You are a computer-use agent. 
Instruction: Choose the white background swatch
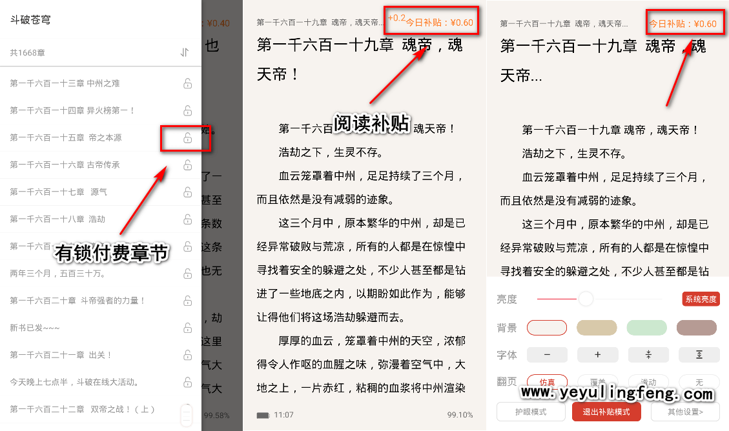click(x=547, y=327)
